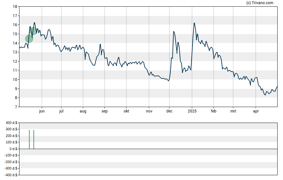Click the '11' price axis label
The width and height of the screenshot is (283, 180).
(x=15, y=70)
